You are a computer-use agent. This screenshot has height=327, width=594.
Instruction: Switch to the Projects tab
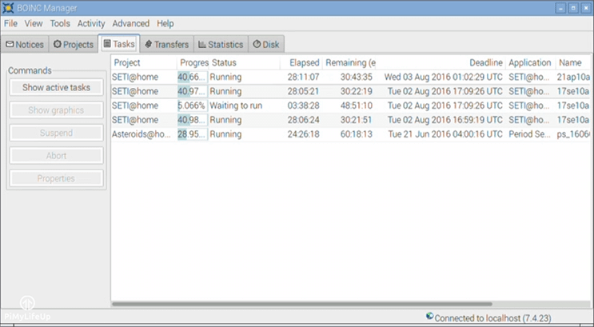pos(74,44)
